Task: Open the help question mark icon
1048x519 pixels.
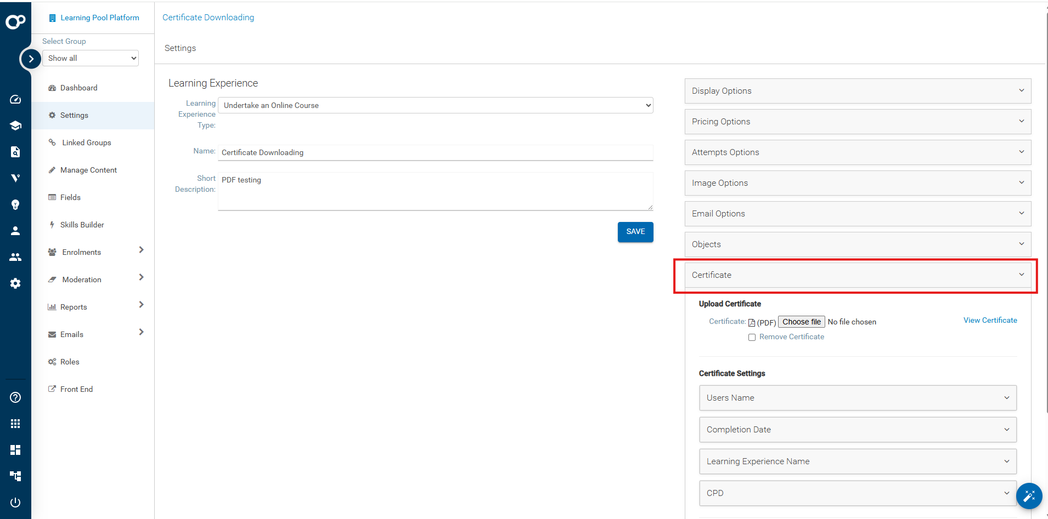Action: click(x=15, y=397)
